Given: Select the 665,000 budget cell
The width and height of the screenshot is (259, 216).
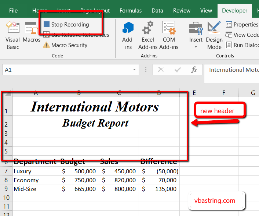Looking at the screenshot, I should pos(79,189).
